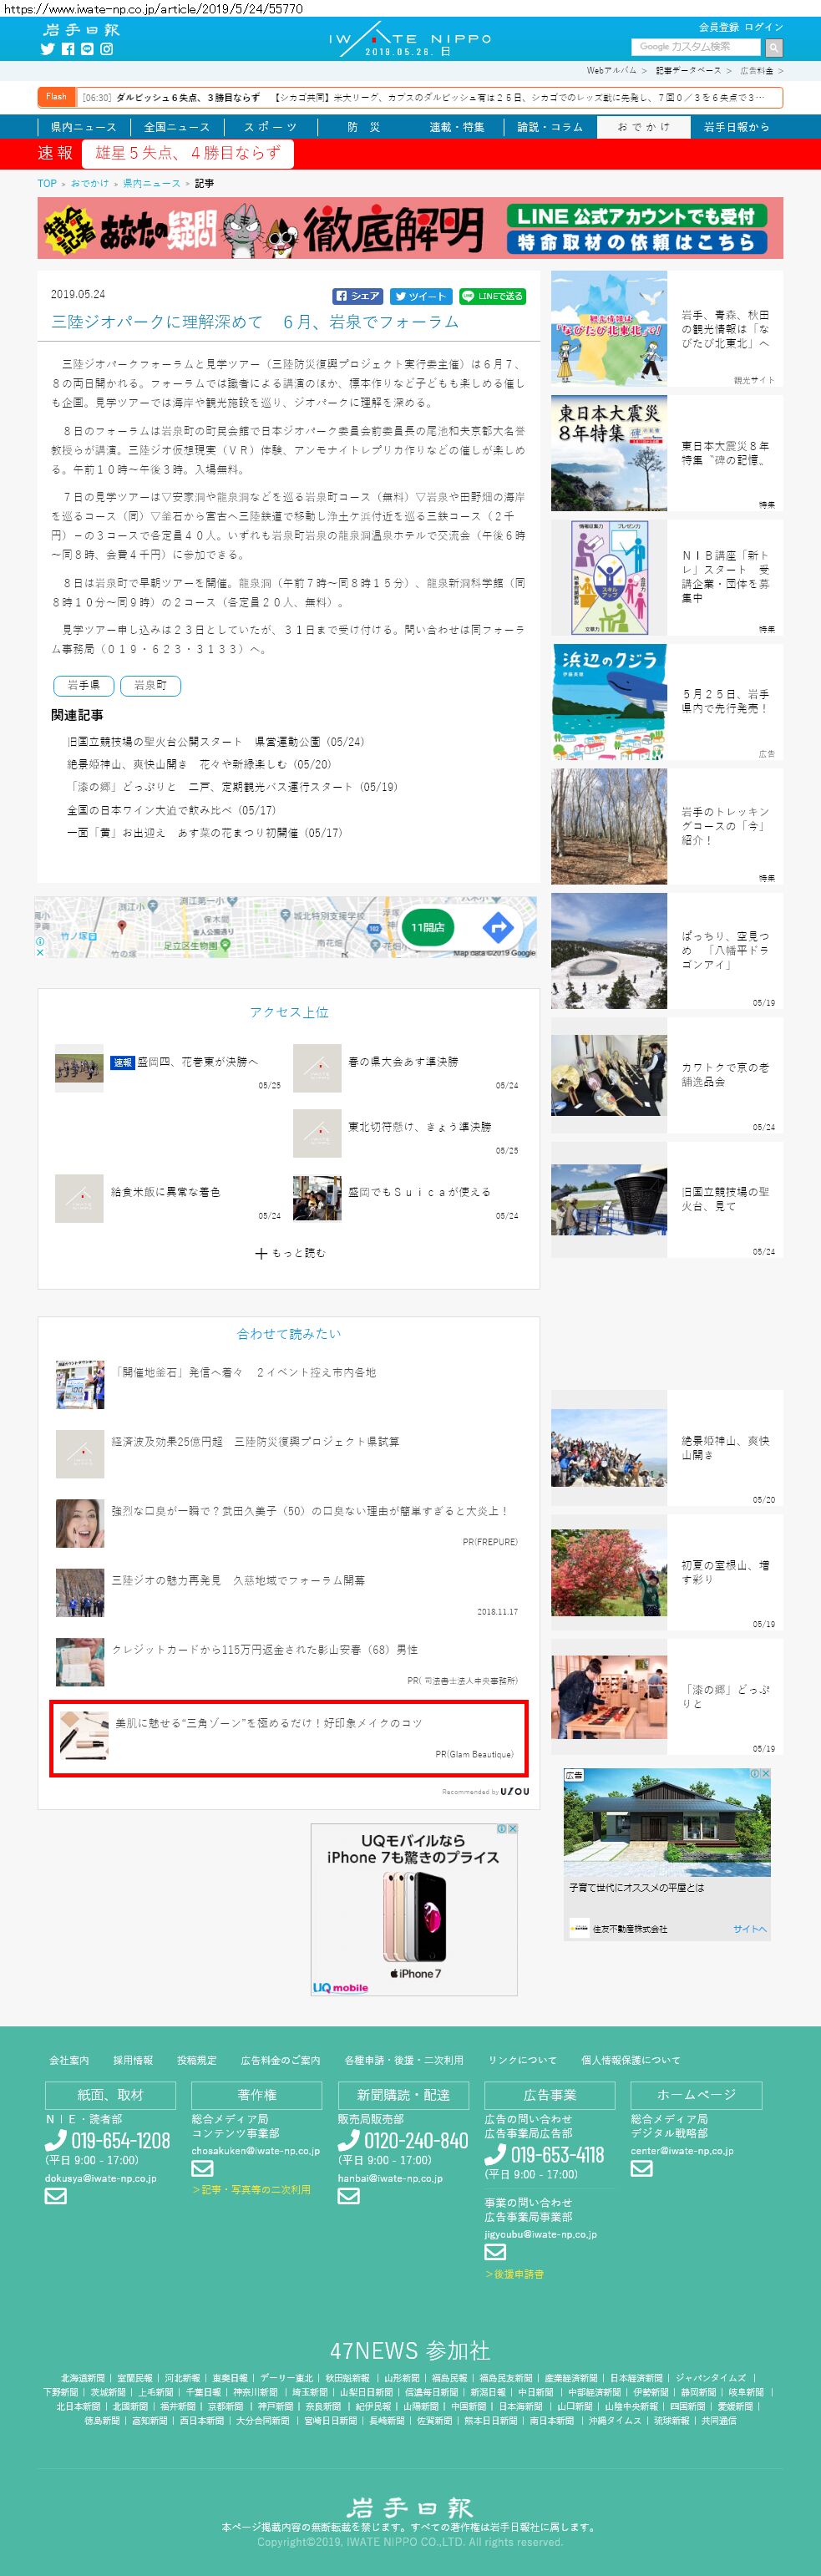821x2576 pixels.
Task: Open recommended article 経済波及効果25億円超
Action: 255,1441
